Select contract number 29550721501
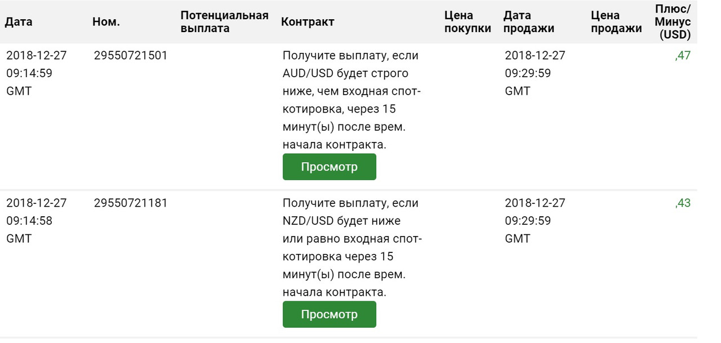This screenshot has width=721, height=343. (131, 56)
